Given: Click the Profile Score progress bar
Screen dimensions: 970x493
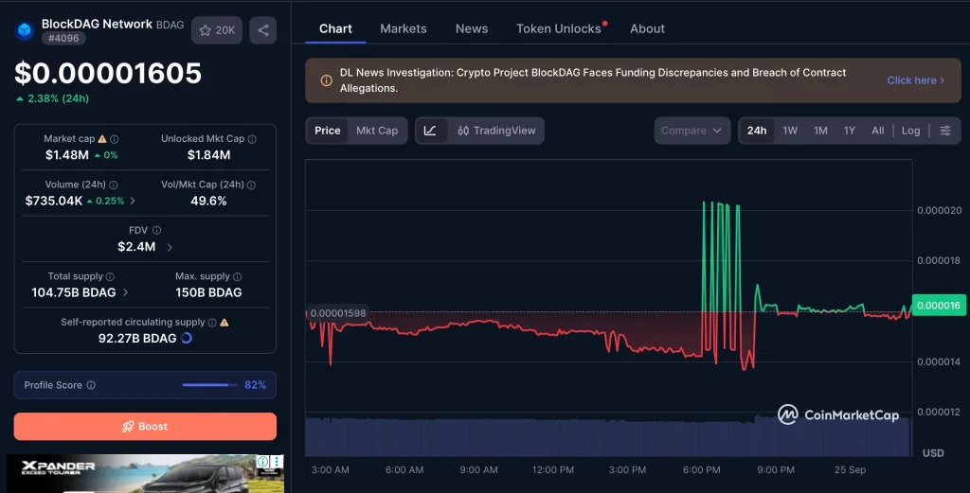Looking at the screenshot, I should click(209, 385).
